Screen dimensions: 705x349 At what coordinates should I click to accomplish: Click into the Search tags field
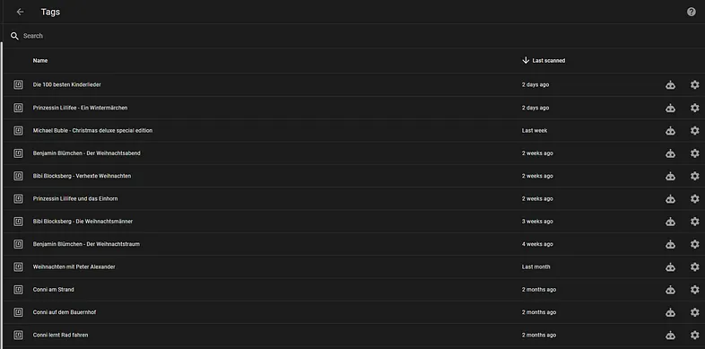click(353, 36)
